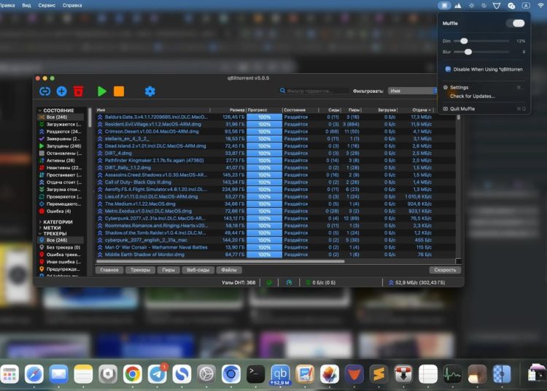Click the add torrent link icon
The height and width of the screenshot is (391, 547).
click(x=45, y=91)
